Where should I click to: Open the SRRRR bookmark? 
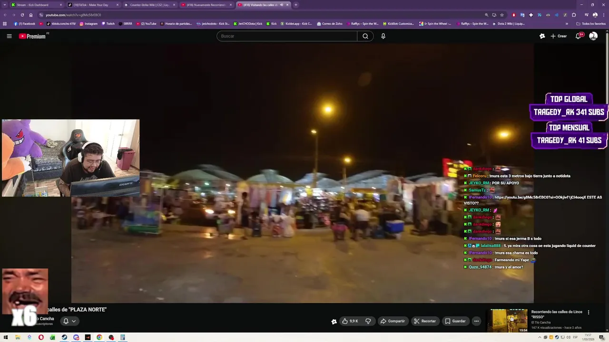pos(126,24)
